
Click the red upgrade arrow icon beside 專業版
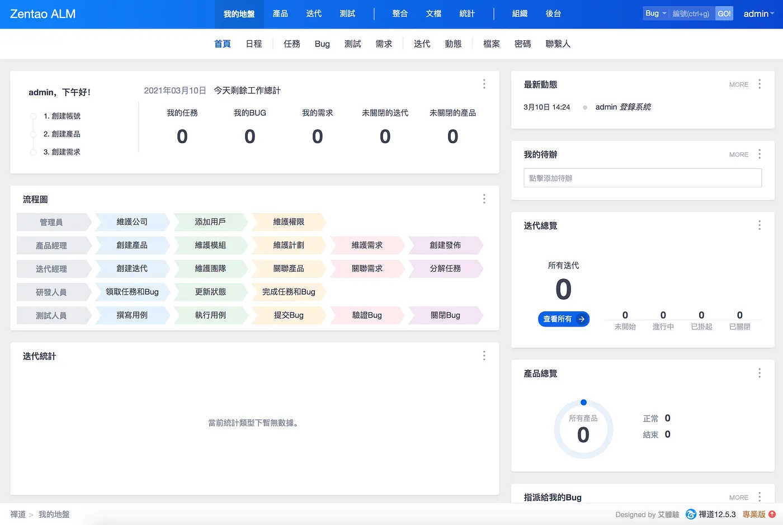[772, 514]
